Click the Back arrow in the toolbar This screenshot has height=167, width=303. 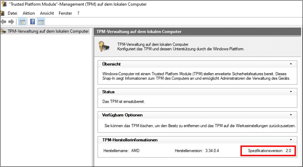3,22
